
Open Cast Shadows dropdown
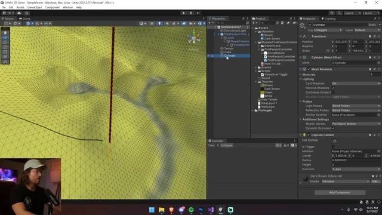[x=356, y=84]
